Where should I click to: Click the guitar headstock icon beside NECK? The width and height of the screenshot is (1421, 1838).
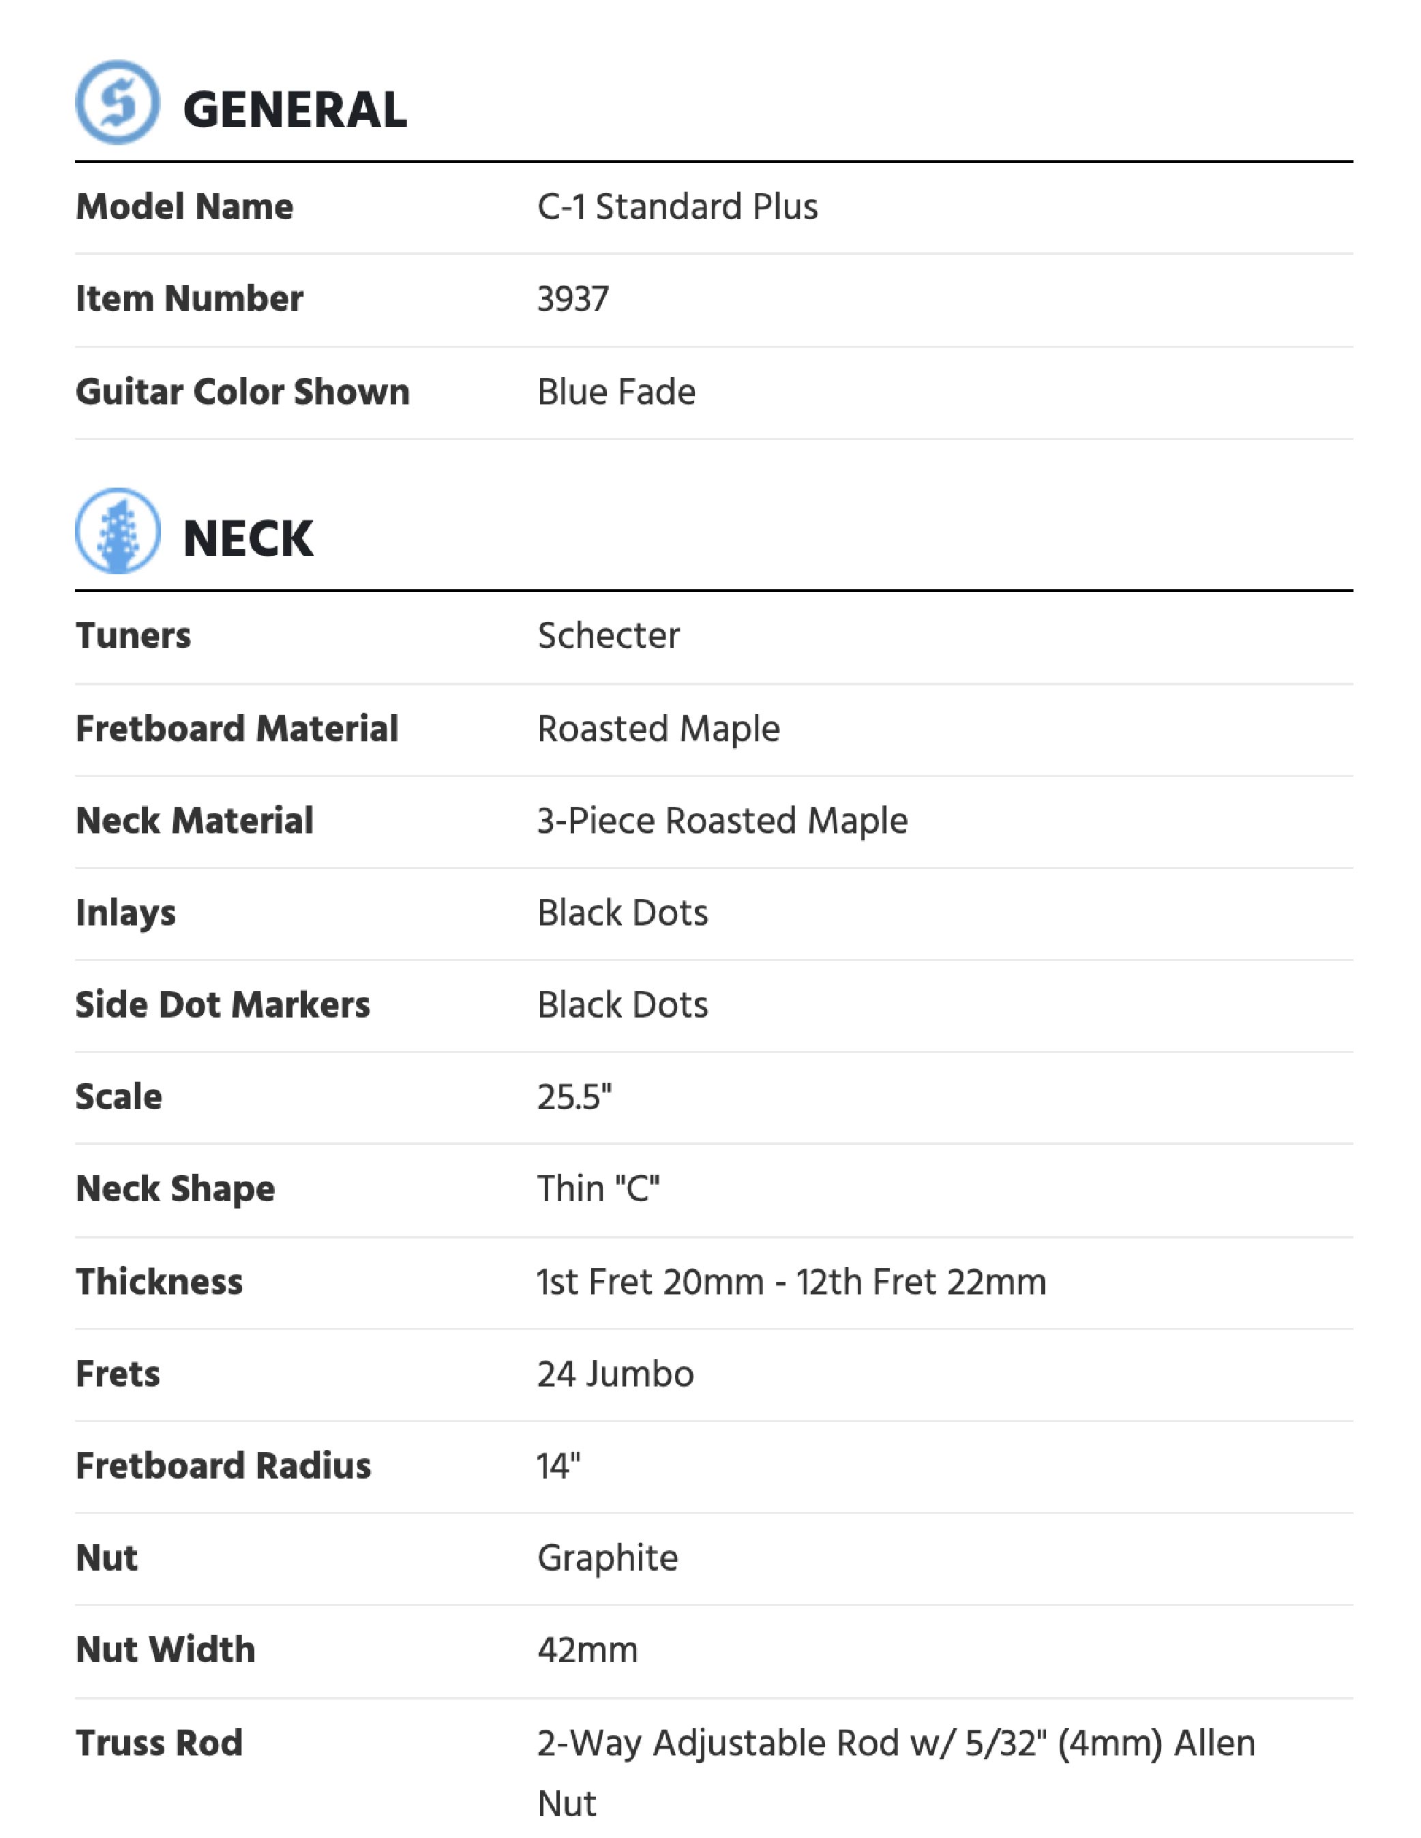coord(117,531)
